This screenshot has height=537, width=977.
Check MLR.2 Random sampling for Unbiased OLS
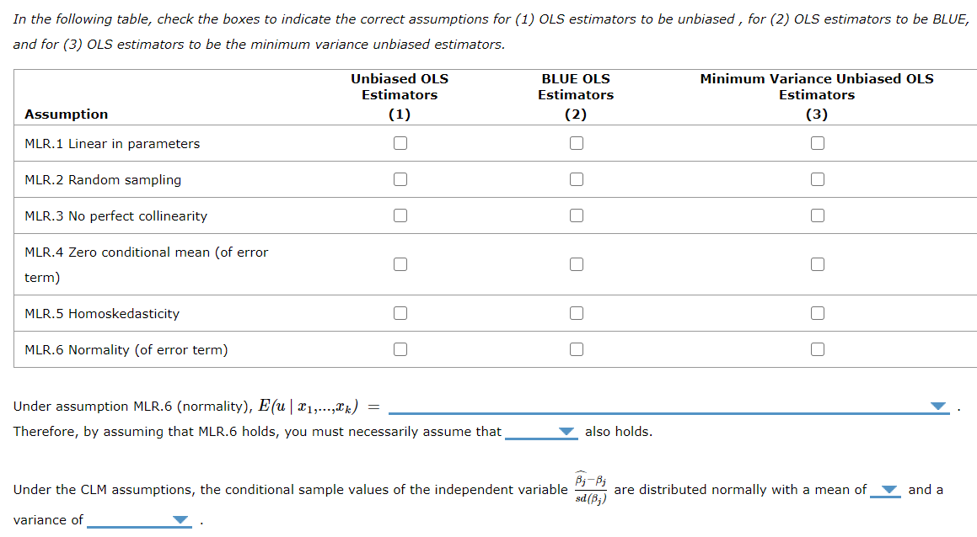400,178
